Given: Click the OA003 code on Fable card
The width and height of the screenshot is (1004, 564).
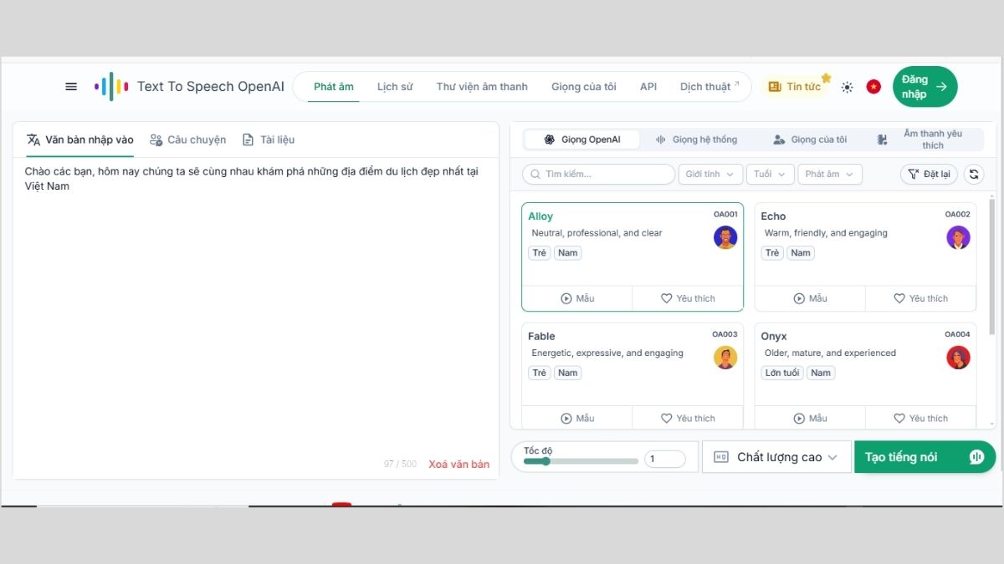Looking at the screenshot, I should click(x=725, y=334).
